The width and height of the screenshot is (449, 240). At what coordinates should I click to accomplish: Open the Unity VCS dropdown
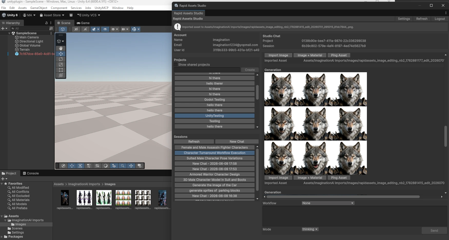89,15
